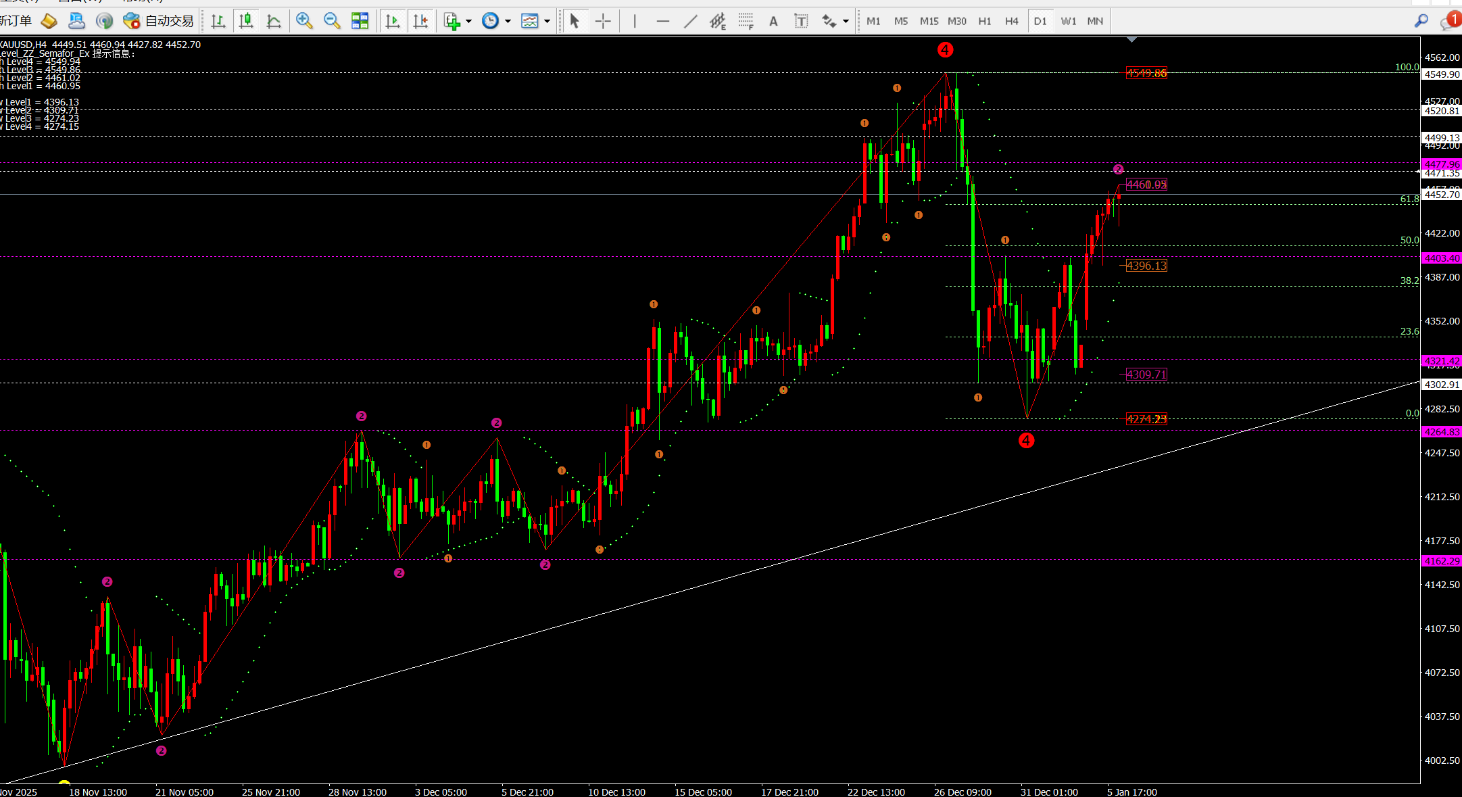Image resolution: width=1462 pixels, height=797 pixels.
Task: Open the search magnifier icon
Action: [x=1421, y=21]
